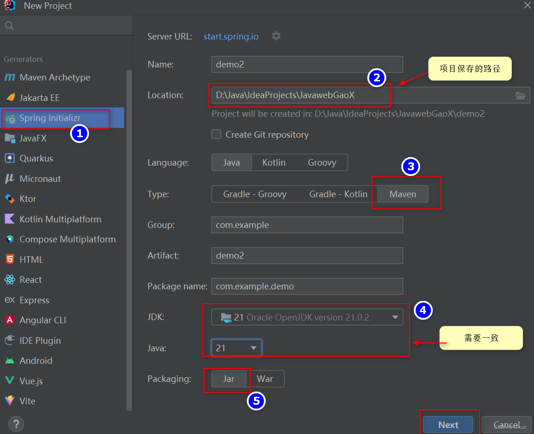Switch Language to Kotlin
The image size is (534, 434).
[274, 162]
